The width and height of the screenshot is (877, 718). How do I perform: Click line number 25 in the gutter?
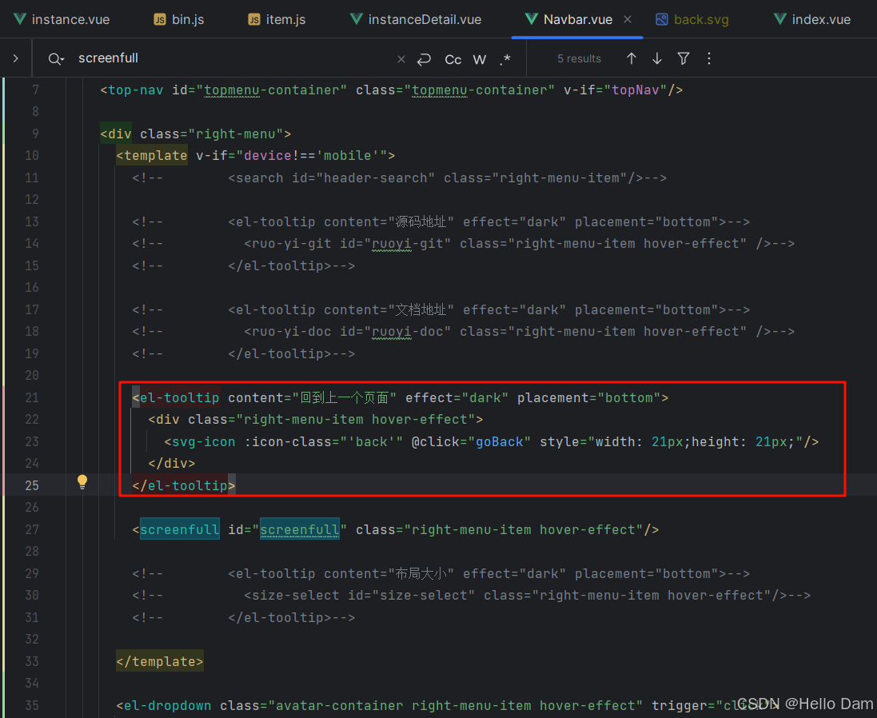click(32, 485)
